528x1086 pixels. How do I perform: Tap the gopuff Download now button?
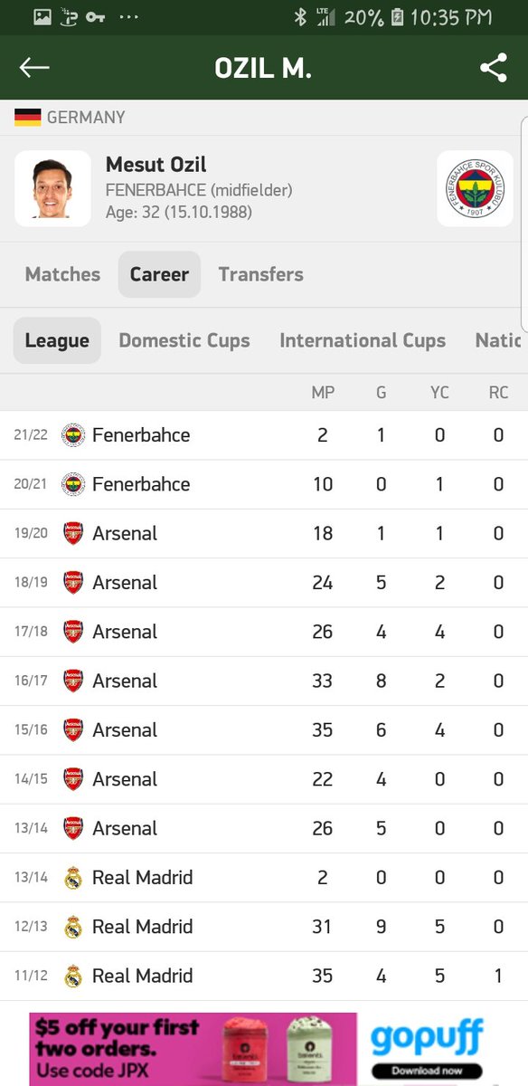point(427,1071)
